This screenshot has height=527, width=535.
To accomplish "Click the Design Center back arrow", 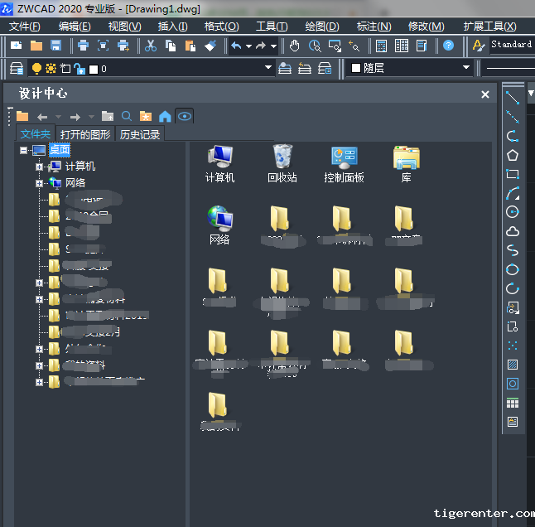I will [x=42, y=117].
